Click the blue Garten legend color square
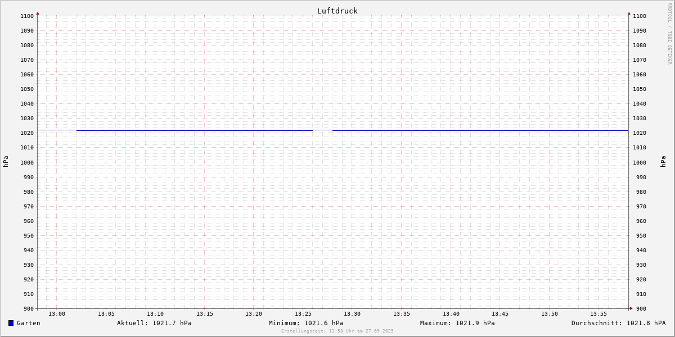The image size is (675, 337). coord(11,323)
